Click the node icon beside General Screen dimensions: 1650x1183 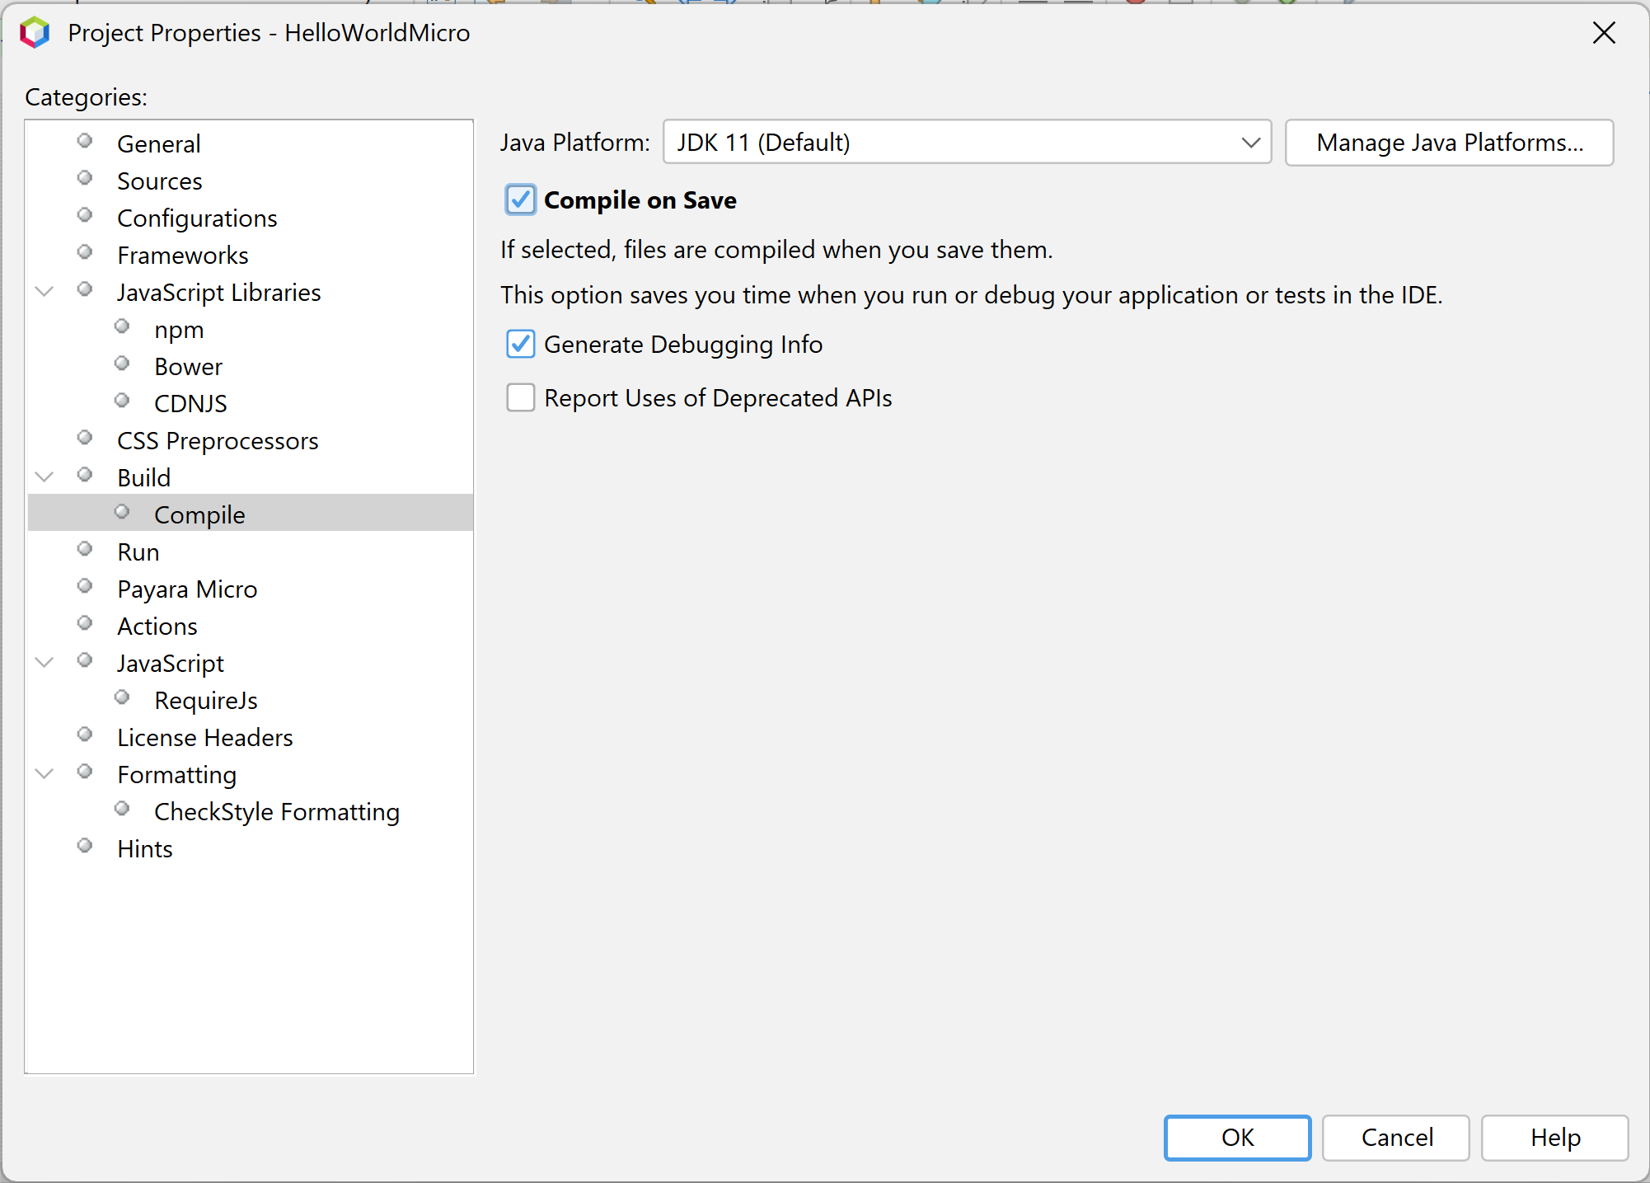pos(85,140)
